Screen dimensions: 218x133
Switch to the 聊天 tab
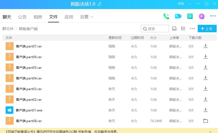click(7, 17)
